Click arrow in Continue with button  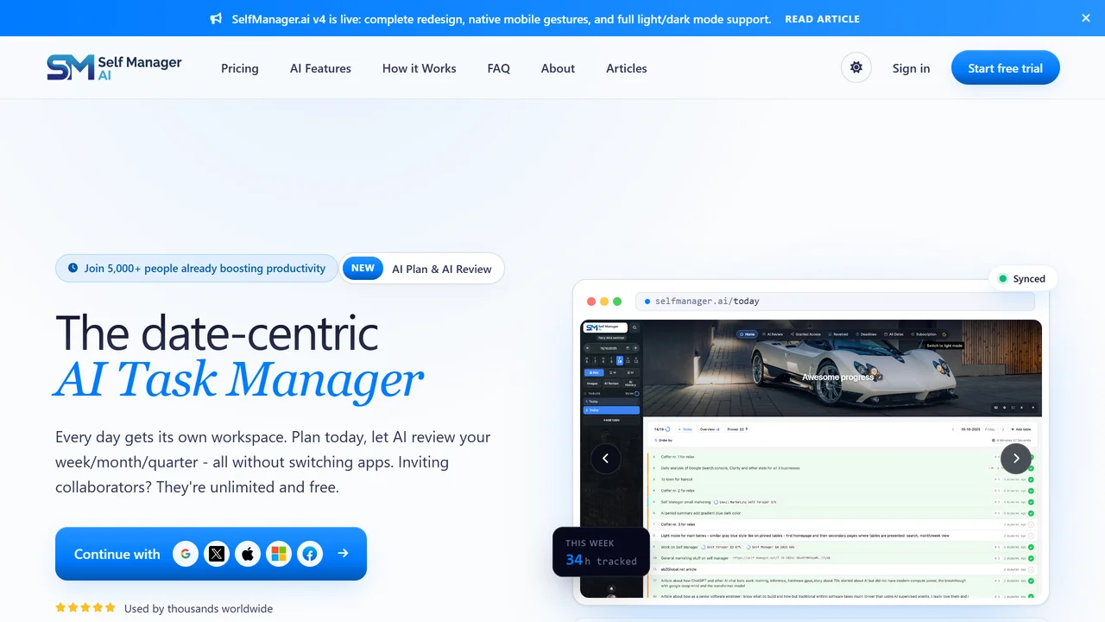343,553
